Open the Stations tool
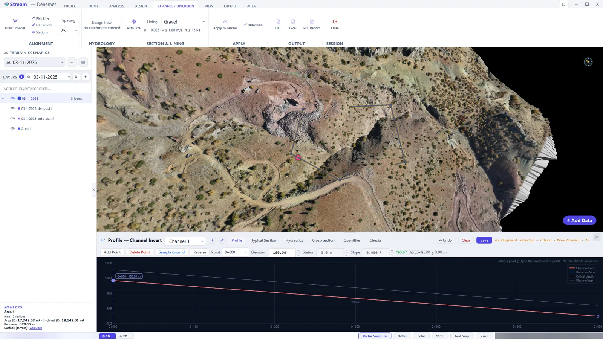 tap(40, 32)
